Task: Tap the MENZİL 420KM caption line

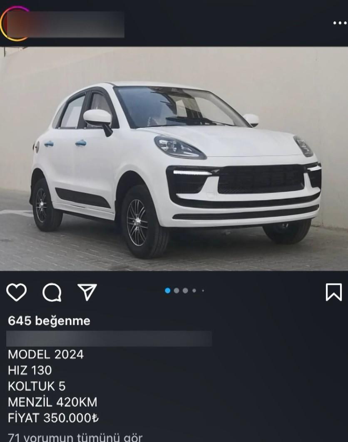Action: tap(52, 402)
